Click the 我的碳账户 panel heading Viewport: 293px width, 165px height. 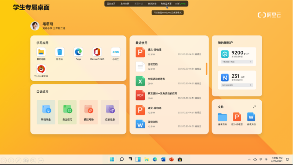click(x=225, y=43)
